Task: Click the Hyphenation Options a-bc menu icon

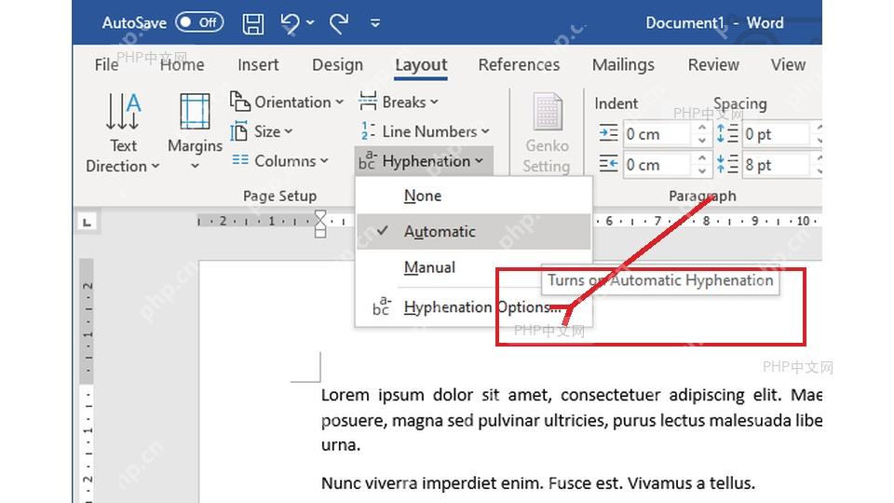Action: (382, 306)
